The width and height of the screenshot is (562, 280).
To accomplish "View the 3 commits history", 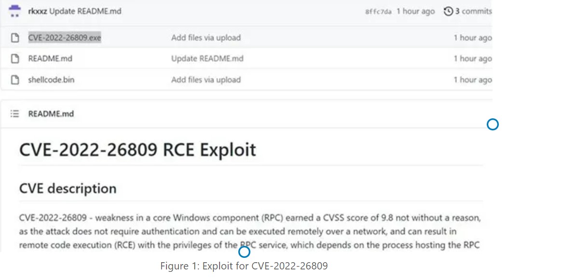I will point(473,11).
